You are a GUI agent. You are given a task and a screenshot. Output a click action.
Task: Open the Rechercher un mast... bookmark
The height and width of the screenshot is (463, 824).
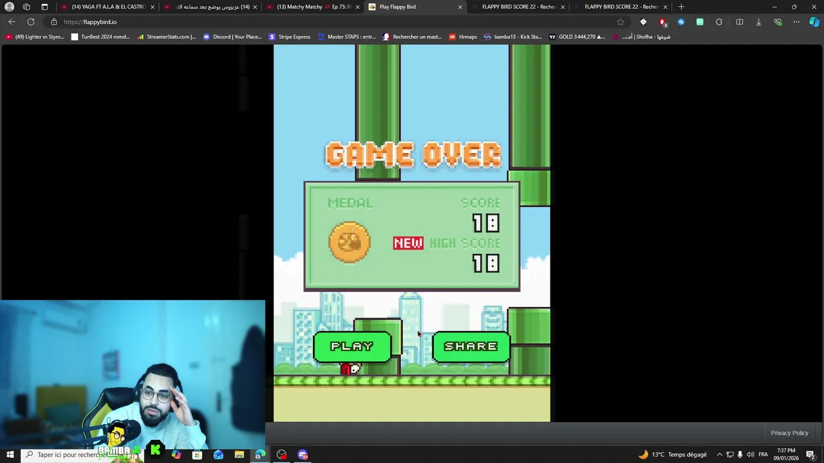click(412, 37)
